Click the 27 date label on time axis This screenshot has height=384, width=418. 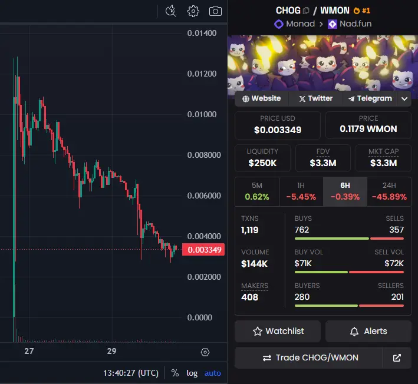[29, 351]
